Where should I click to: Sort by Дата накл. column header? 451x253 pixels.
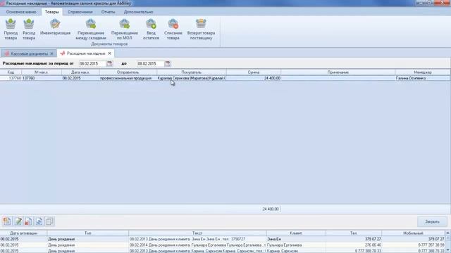pos(80,72)
